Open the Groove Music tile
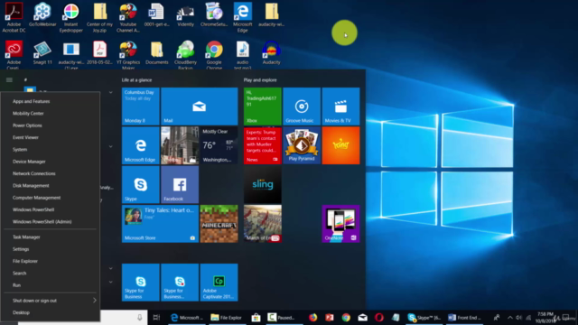 click(302, 107)
